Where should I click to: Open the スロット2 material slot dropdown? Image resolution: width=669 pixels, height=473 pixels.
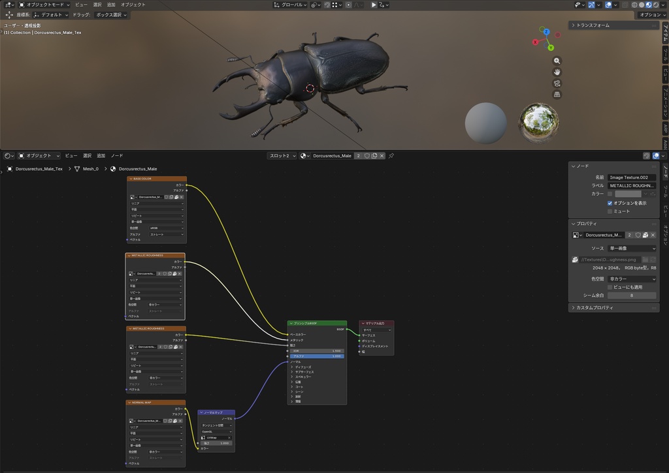click(x=282, y=155)
